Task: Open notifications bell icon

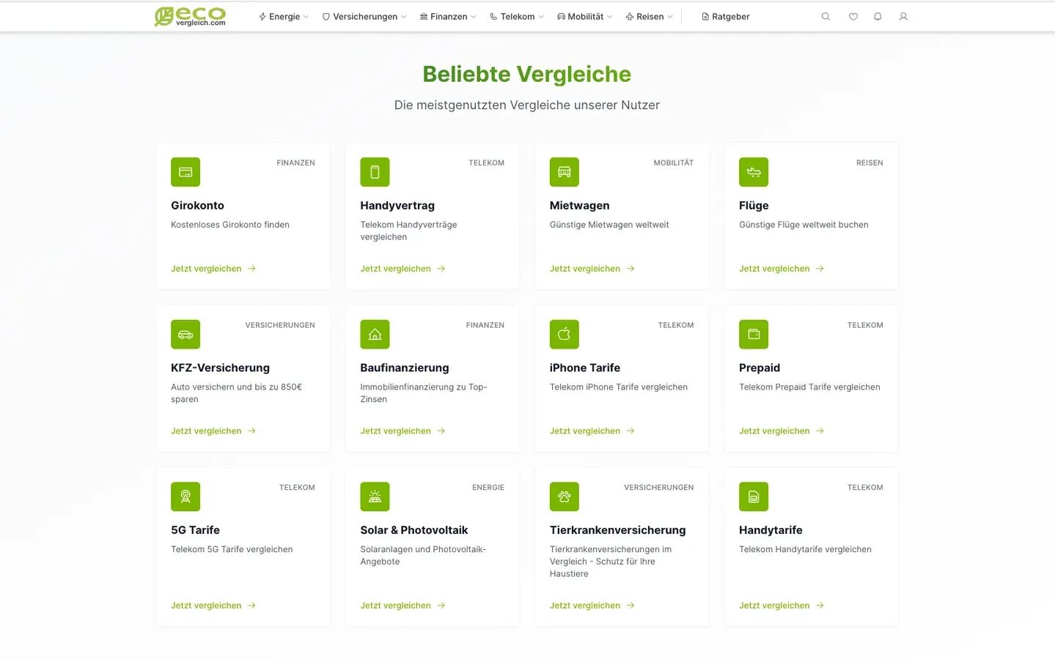Action: 878,16
